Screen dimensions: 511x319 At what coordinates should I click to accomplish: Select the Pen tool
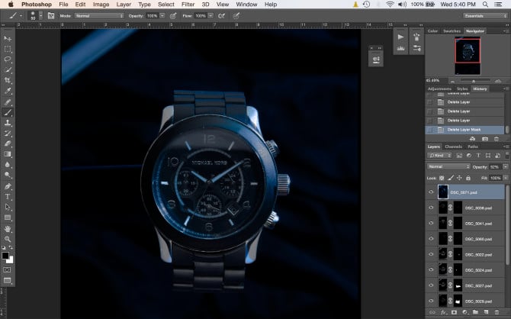[8, 186]
